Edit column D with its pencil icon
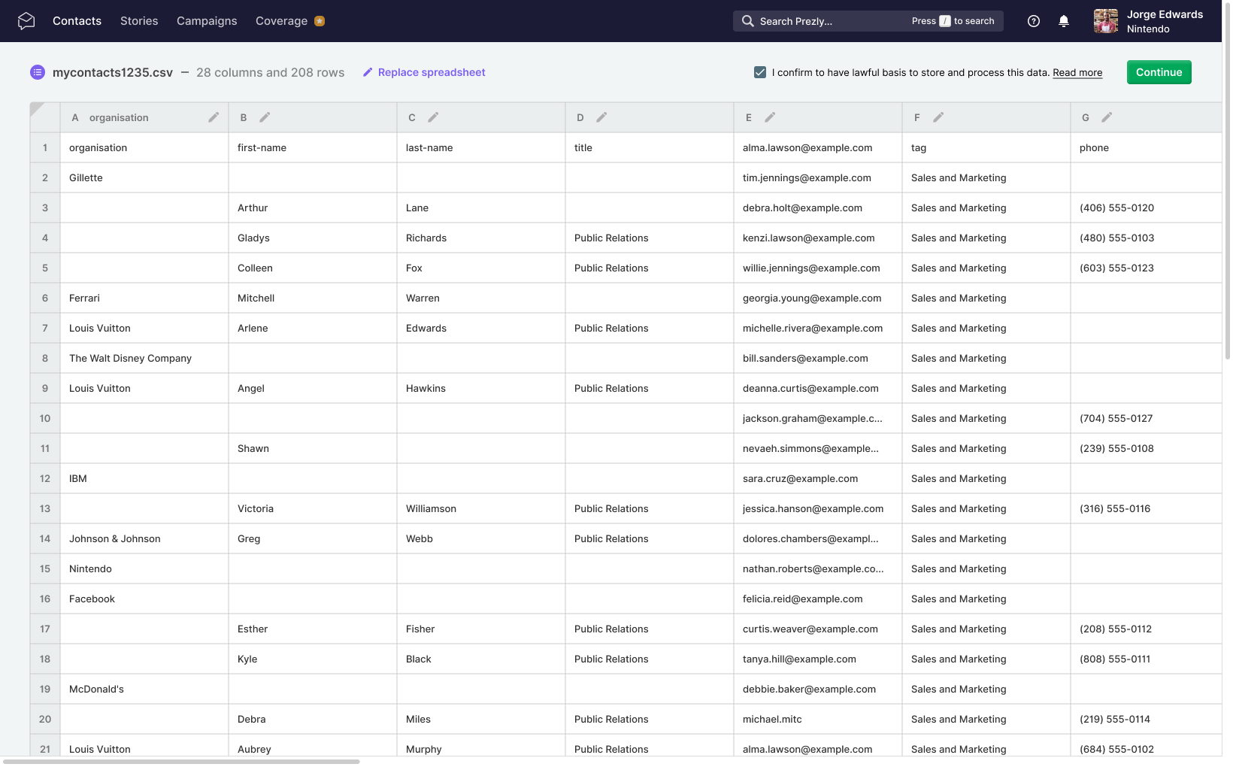This screenshot has width=1233, height=767. (x=601, y=117)
